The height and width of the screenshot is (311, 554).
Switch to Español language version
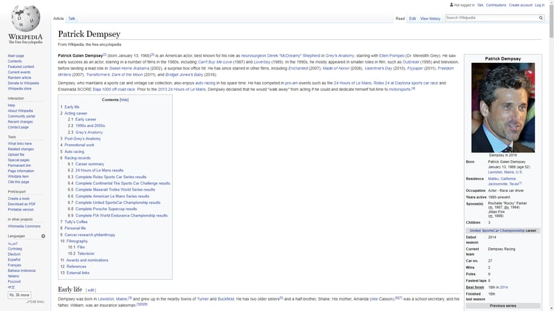(x=14, y=260)
